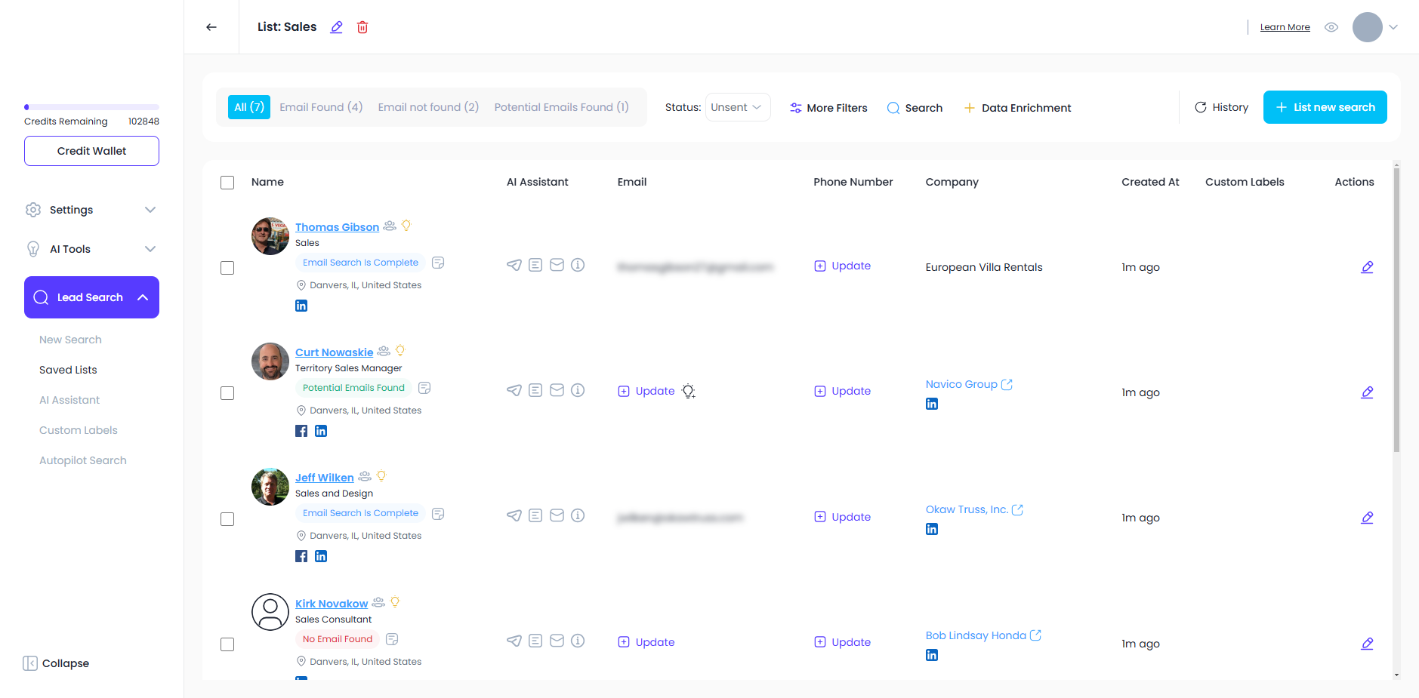Open the Credit Wallet

[91, 151]
